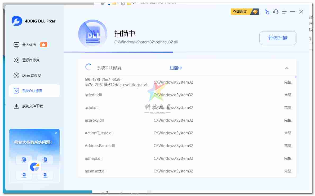Click the results list scrollbar handle
Screen dimensions: 315x196
tap(295, 77)
